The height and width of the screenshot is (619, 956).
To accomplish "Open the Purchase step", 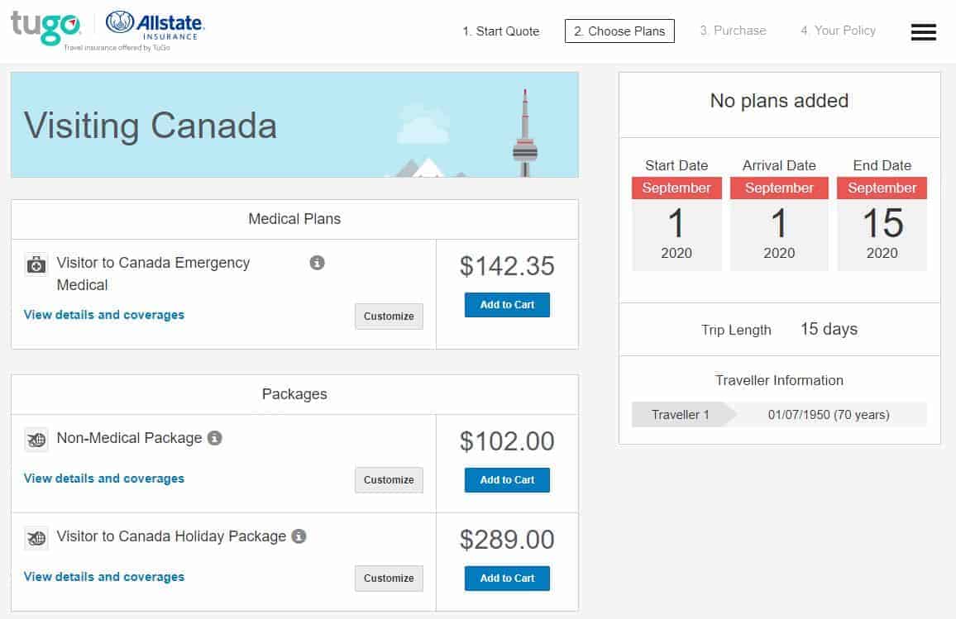I will [x=733, y=31].
